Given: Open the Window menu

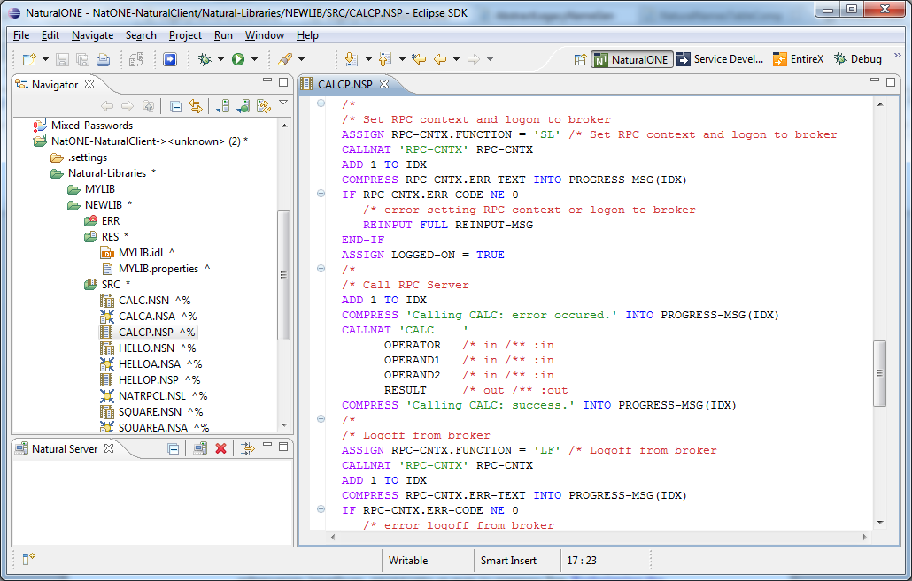Looking at the screenshot, I should click(264, 35).
